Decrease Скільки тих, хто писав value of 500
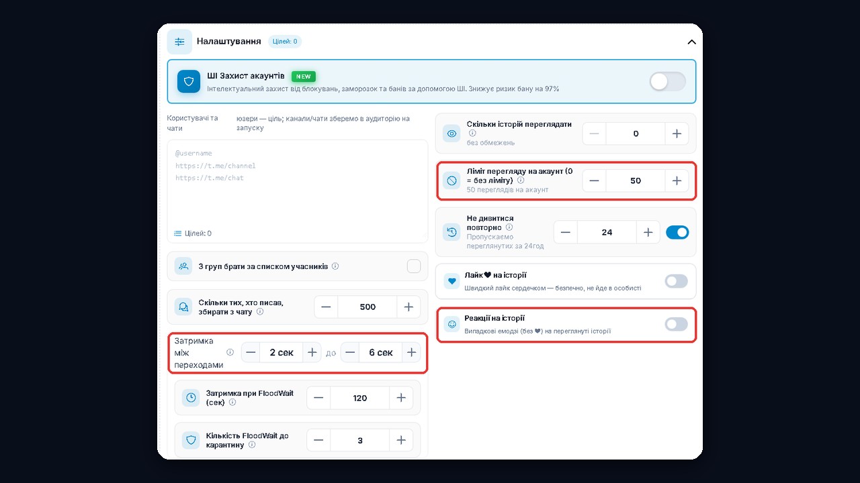860x483 pixels. pyautogui.click(x=326, y=307)
